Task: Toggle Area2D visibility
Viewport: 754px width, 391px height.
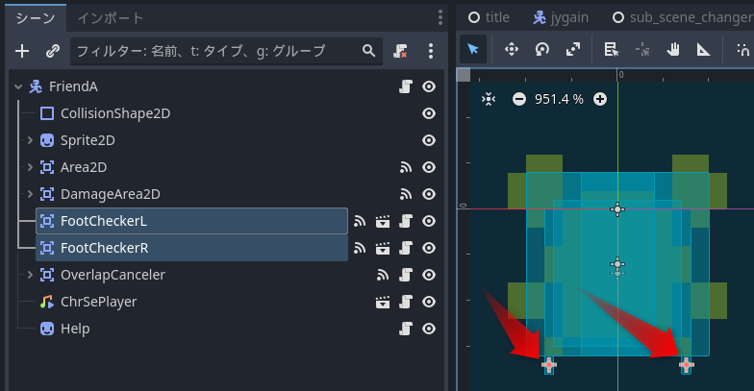Action: click(x=429, y=167)
